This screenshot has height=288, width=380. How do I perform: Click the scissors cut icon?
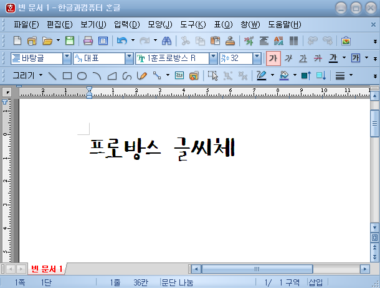pyautogui.click(x=186, y=40)
